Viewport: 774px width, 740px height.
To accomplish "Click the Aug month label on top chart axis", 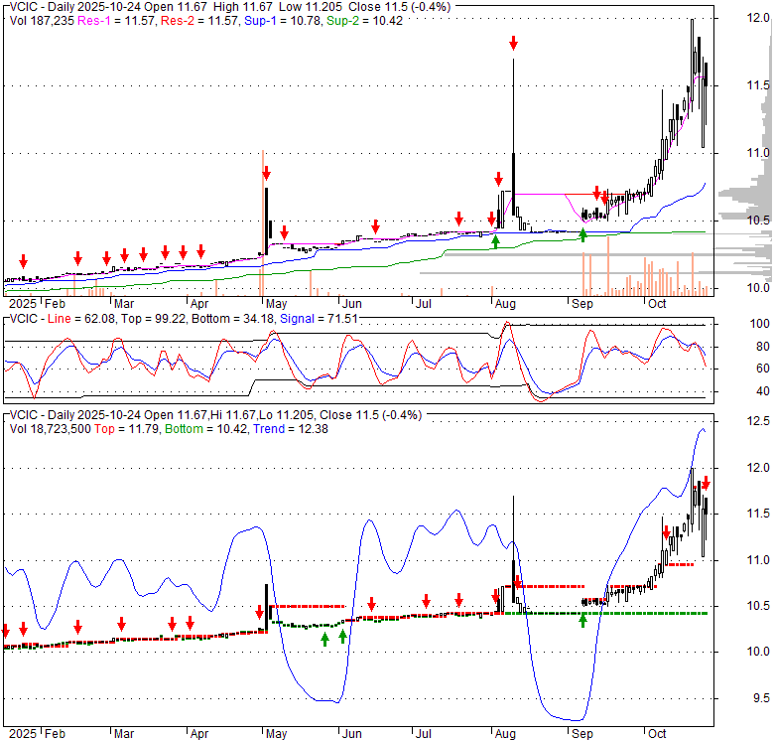I will click(504, 303).
